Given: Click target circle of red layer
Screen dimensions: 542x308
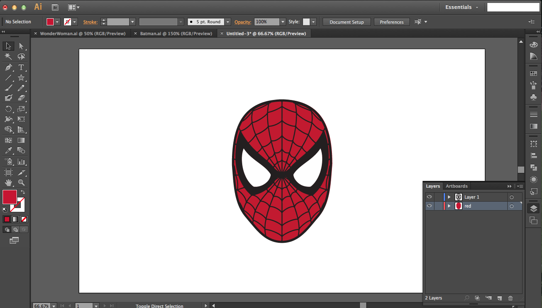Looking at the screenshot, I should tap(512, 206).
